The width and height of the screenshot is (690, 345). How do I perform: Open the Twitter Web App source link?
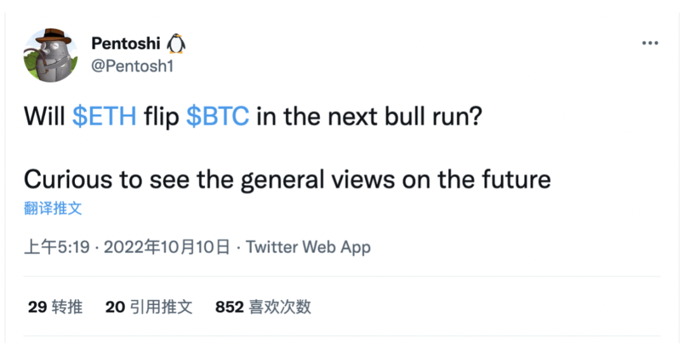pos(308,247)
